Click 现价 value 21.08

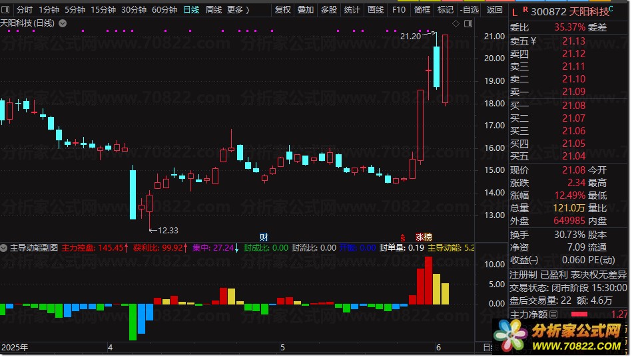(573, 170)
